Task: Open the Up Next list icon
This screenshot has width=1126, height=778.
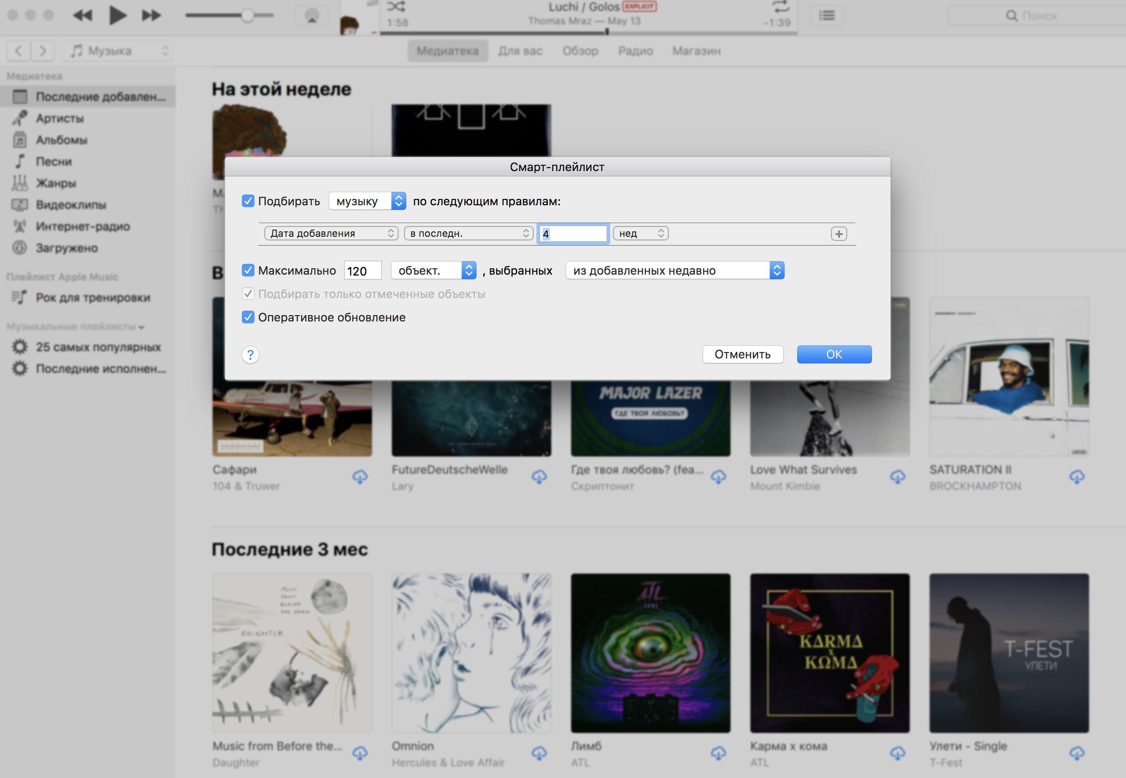Action: pyautogui.click(x=826, y=16)
